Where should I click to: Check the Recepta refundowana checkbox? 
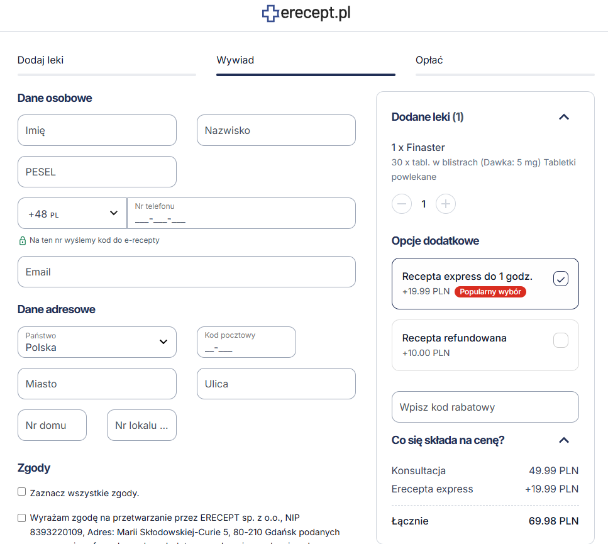[x=561, y=340]
